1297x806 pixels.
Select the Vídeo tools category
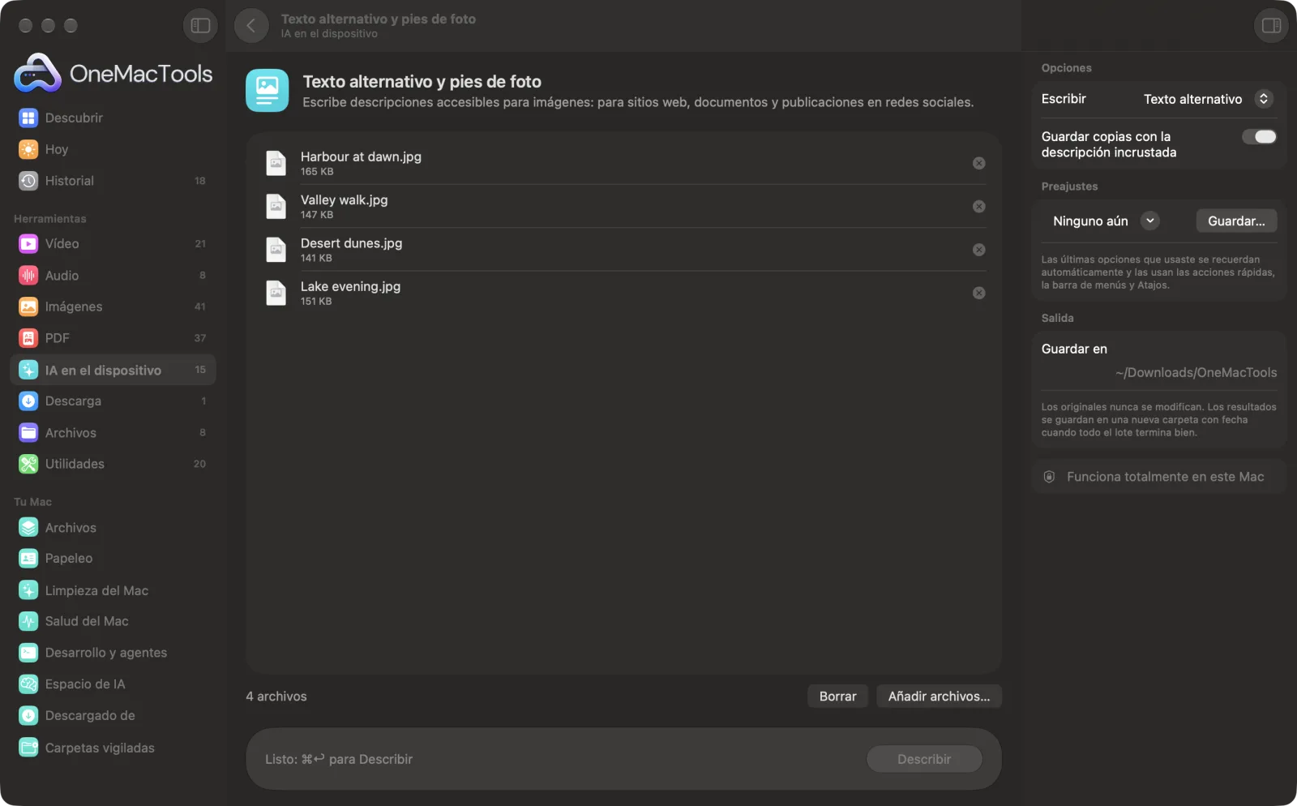[x=113, y=244]
